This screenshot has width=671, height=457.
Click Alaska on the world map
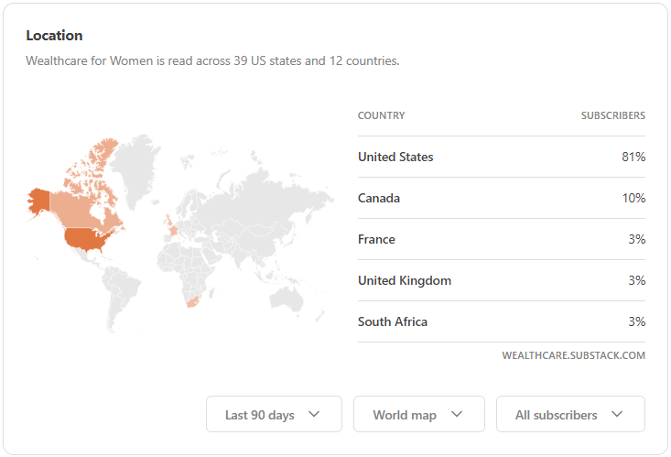[x=39, y=201]
